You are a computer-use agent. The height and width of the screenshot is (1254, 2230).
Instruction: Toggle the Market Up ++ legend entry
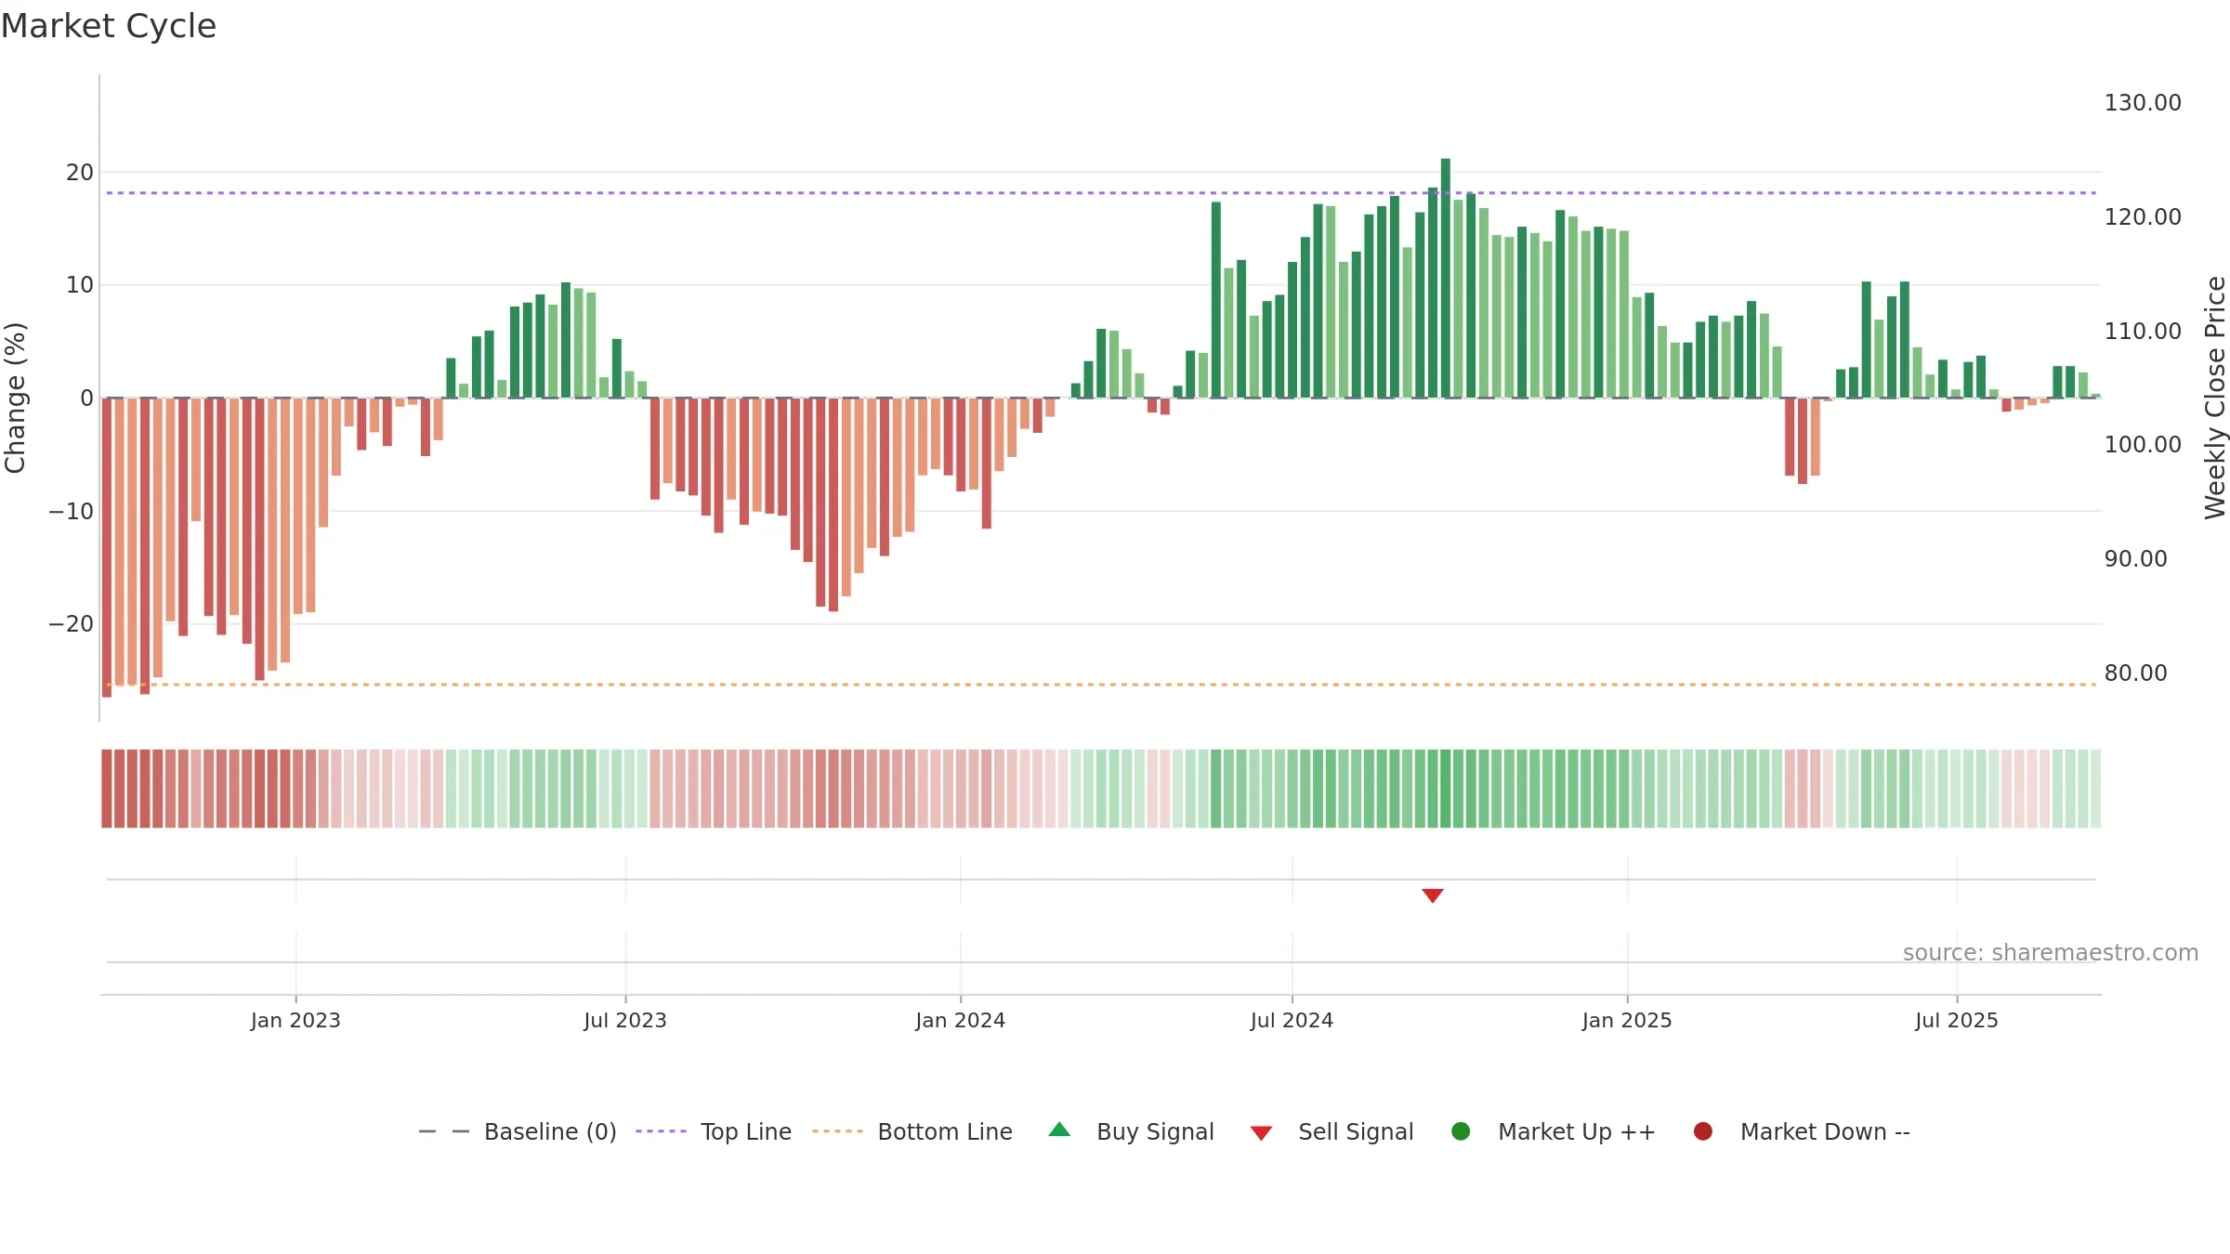1553,1131
